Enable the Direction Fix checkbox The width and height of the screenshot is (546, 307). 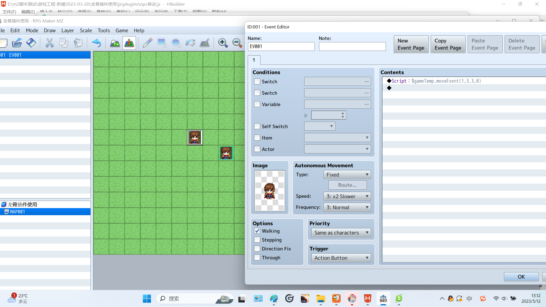click(x=257, y=248)
